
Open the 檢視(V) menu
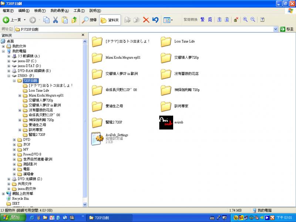(x=40, y=11)
